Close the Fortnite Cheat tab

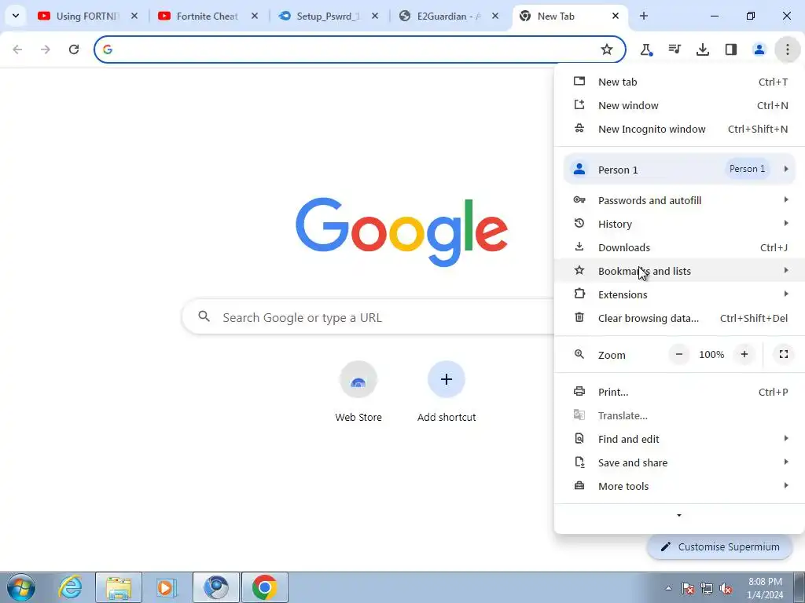(x=255, y=16)
